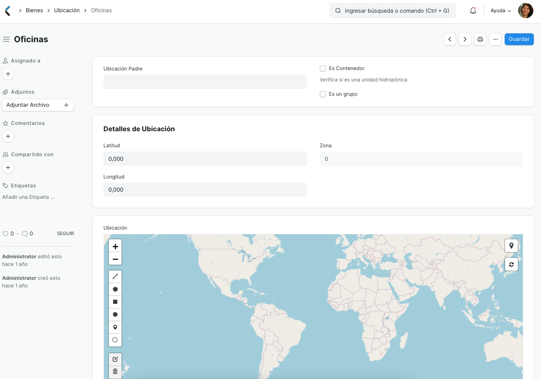Screen dimensions: 541x379
Task: Click the Guardar save button
Action: click(x=519, y=39)
